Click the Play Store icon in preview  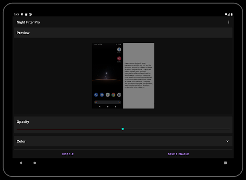coord(108,95)
